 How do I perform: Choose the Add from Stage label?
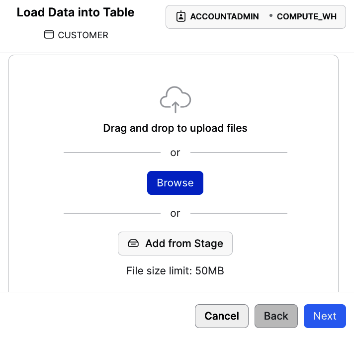point(184,244)
